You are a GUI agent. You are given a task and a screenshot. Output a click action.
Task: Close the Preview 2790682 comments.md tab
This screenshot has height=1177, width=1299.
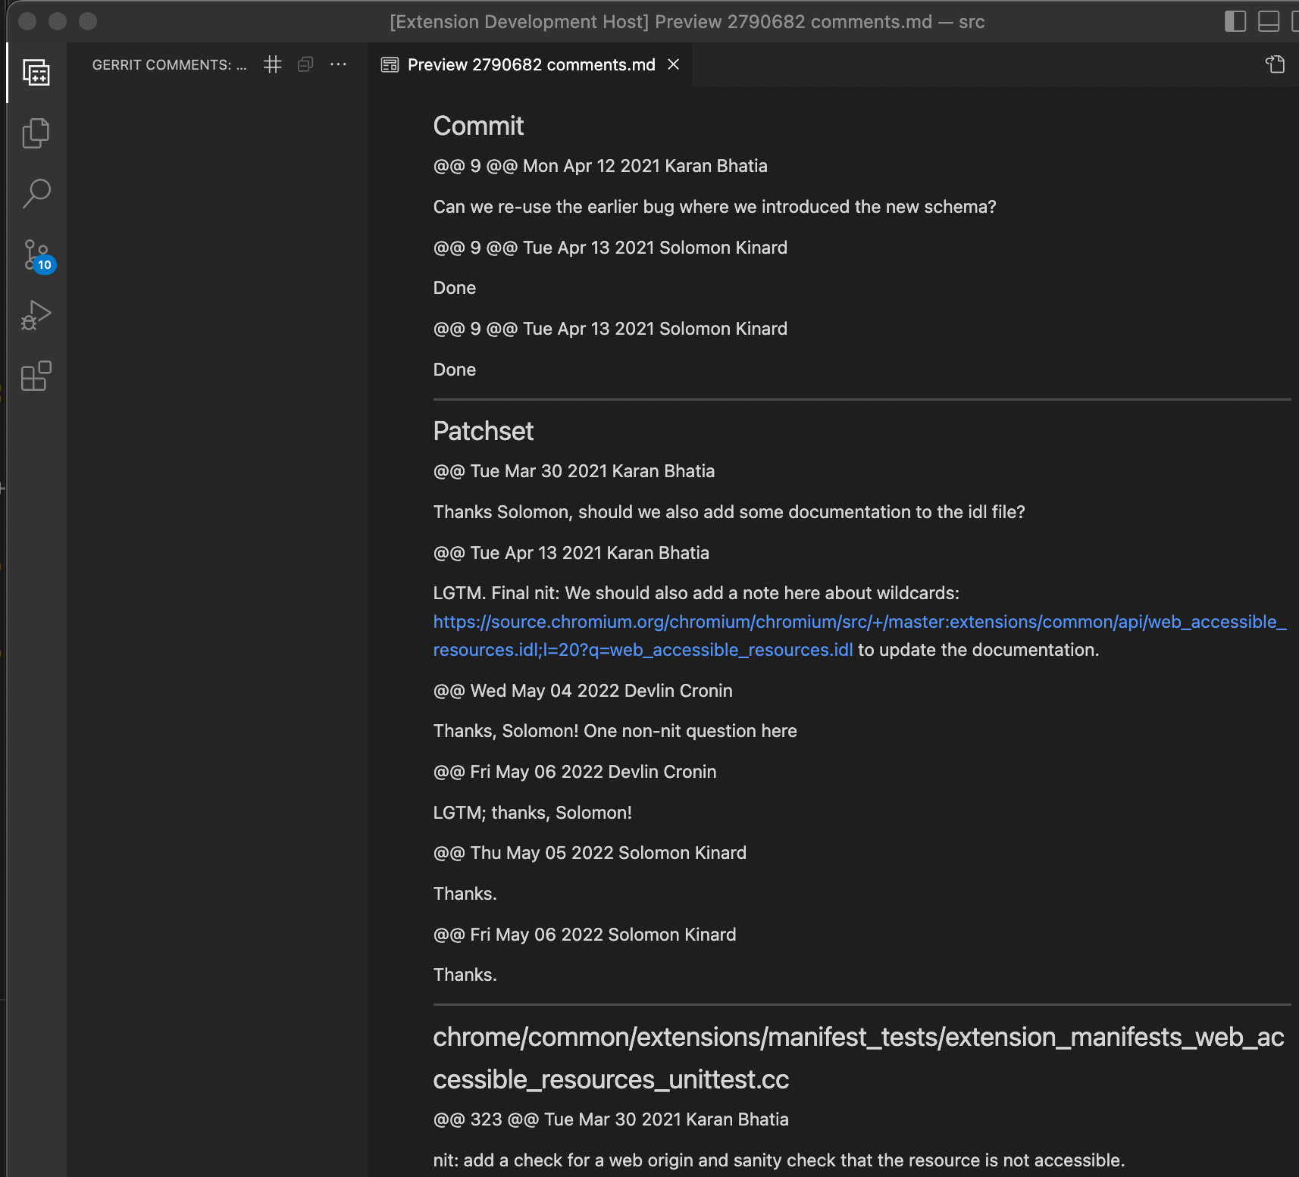pyautogui.click(x=673, y=65)
